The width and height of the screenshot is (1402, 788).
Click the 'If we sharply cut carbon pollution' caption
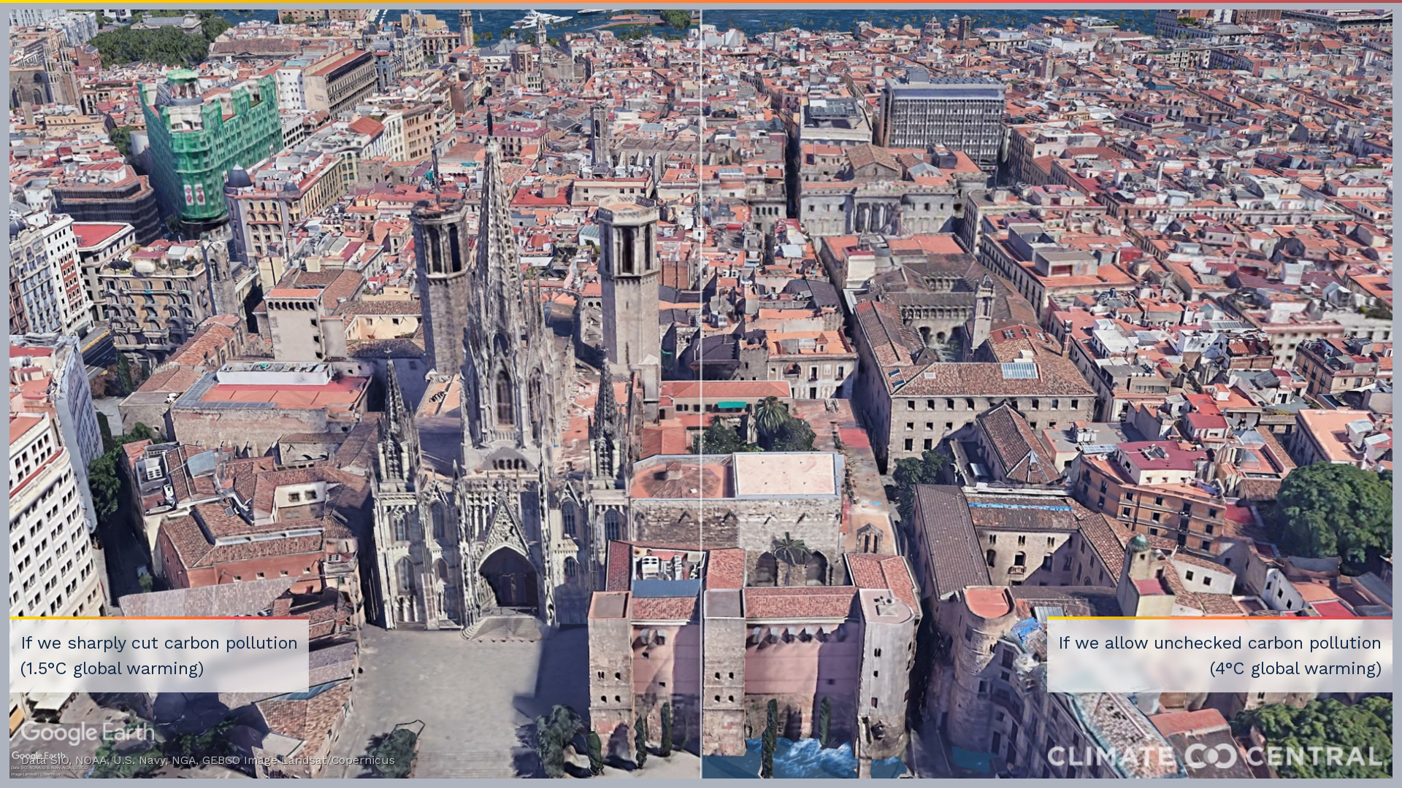click(x=159, y=643)
